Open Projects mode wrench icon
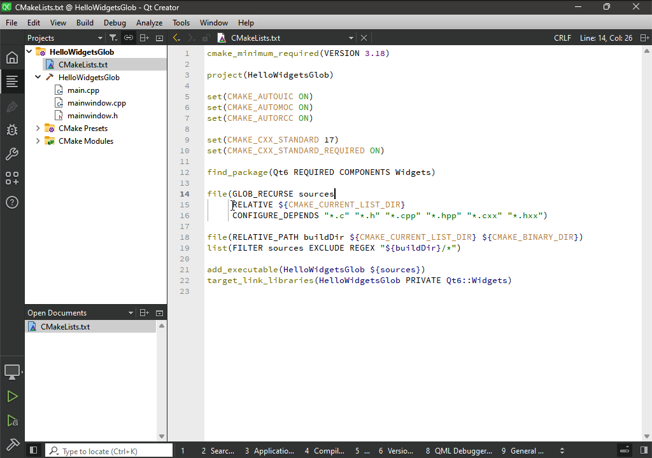652x458 pixels. [x=11, y=155]
